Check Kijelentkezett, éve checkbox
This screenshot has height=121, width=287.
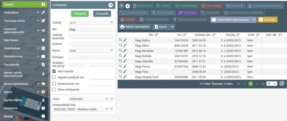pos(54,84)
